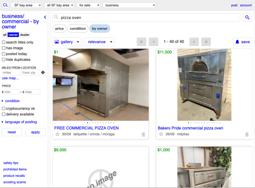Select the 'all' seller filter
The image size is (255, 188).
5,35
